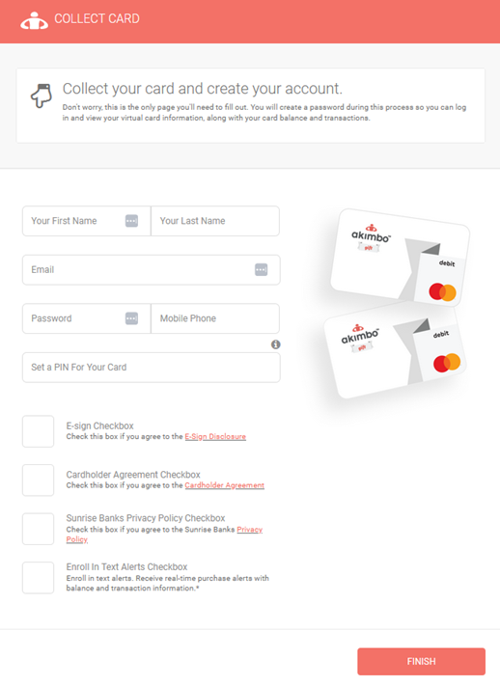Open the E-Sign Disclosure link
This screenshot has width=500, height=686.
pyautogui.click(x=215, y=437)
